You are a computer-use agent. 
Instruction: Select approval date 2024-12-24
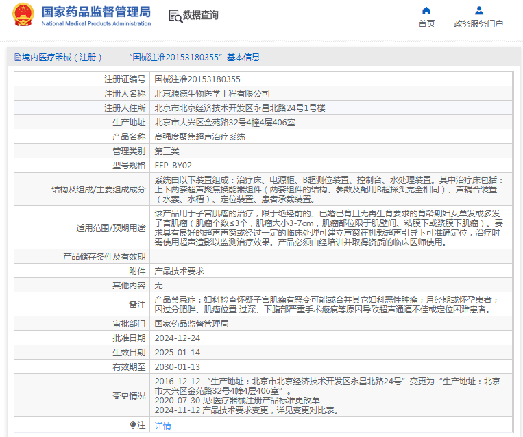coord(178,338)
